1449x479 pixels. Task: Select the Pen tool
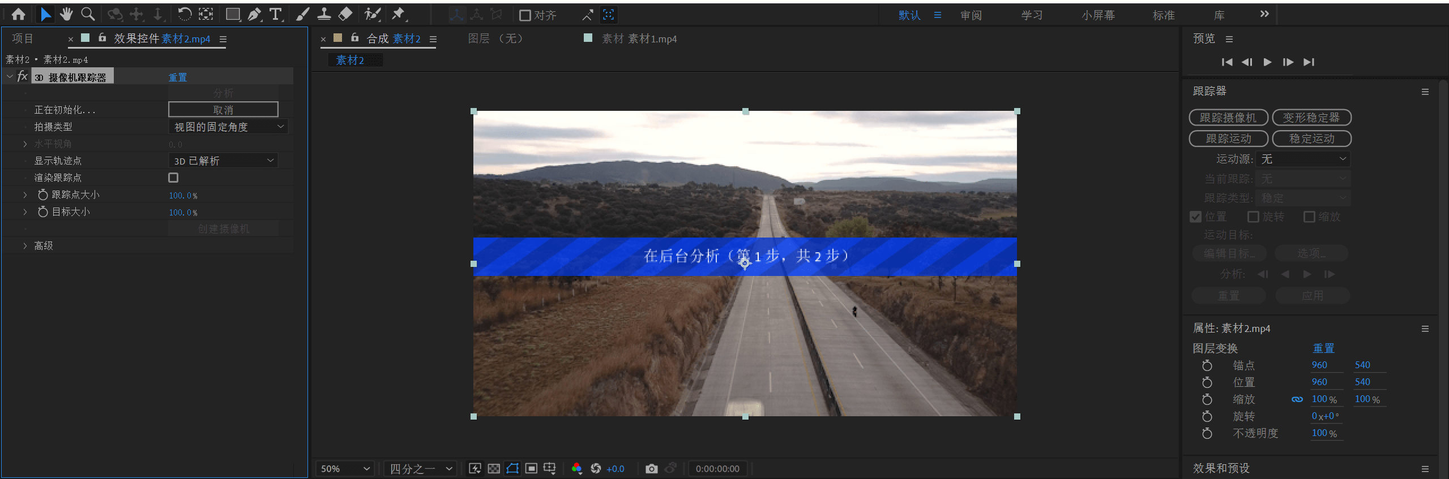point(255,14)
